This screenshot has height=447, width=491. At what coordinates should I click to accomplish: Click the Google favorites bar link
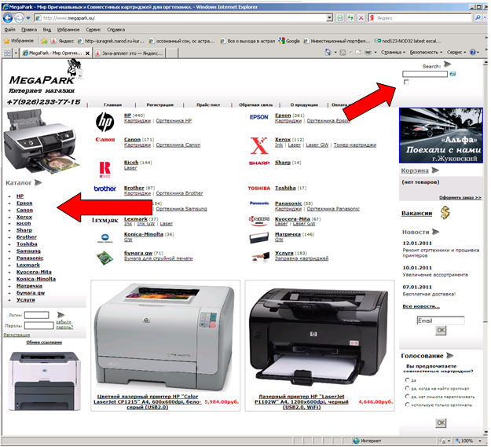[x=289, y=41]
